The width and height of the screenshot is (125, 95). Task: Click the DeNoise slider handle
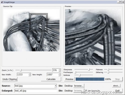pos(80,75)
